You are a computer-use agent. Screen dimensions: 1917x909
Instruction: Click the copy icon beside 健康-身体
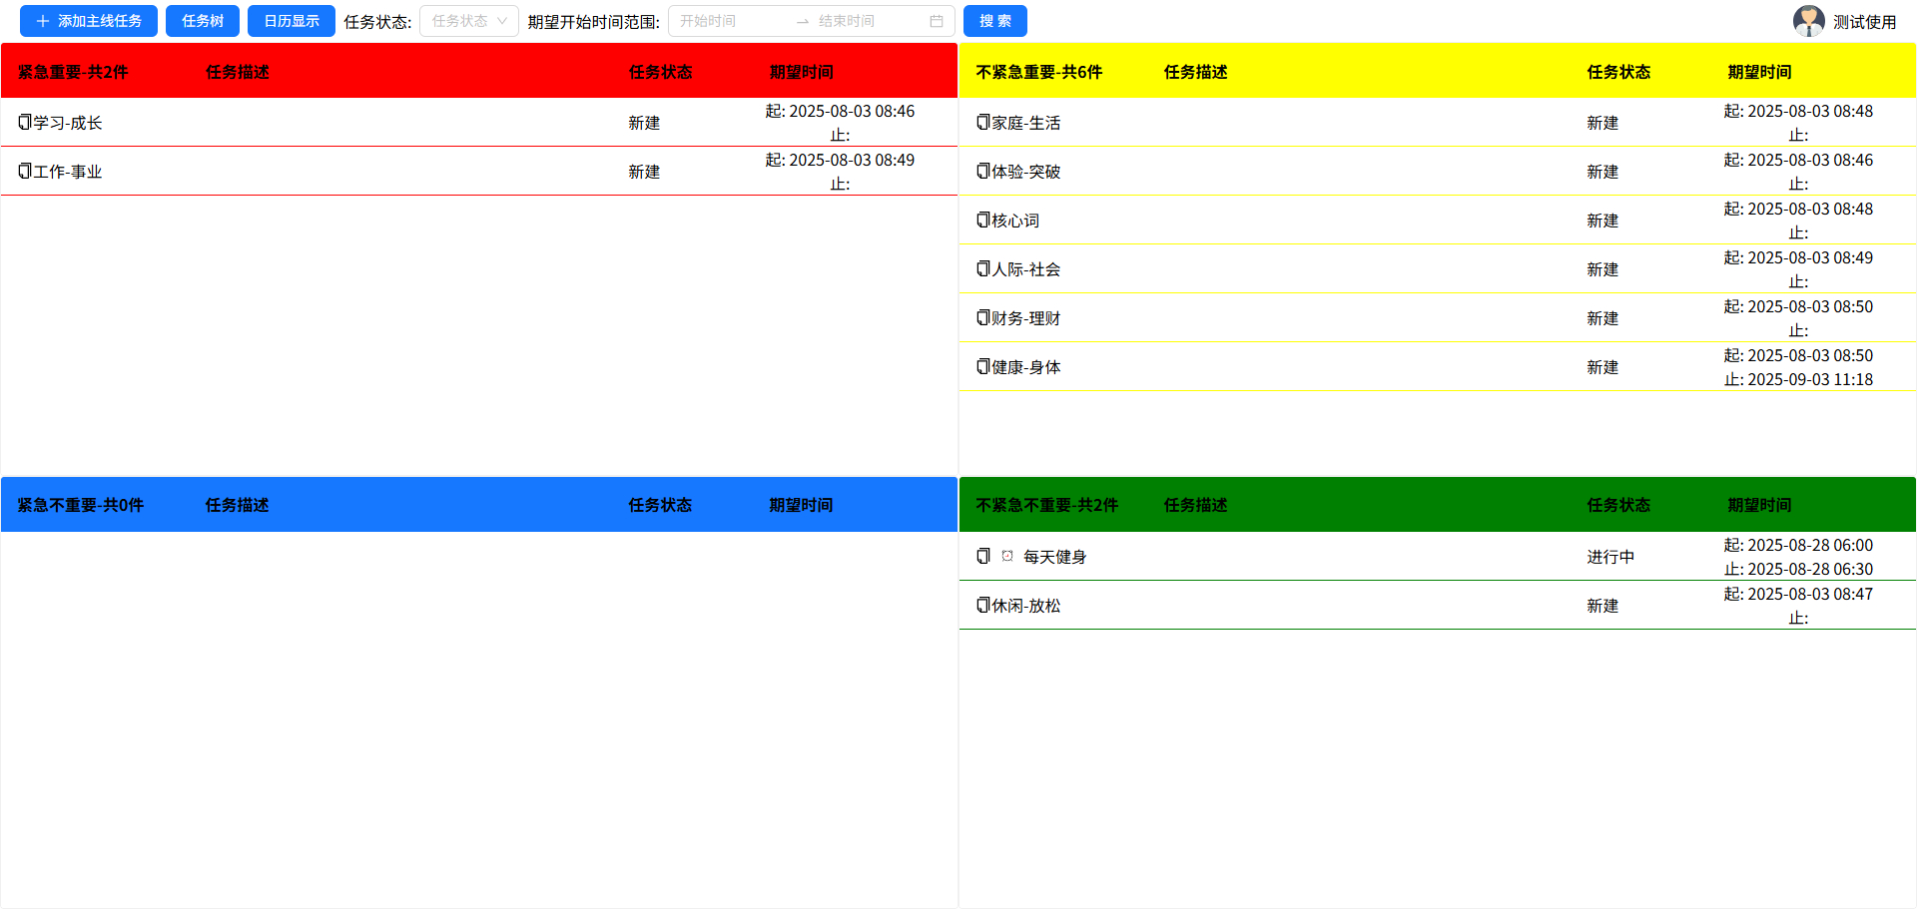(983, 366)
